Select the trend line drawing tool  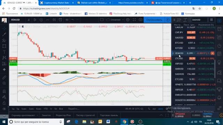(4, 34)
